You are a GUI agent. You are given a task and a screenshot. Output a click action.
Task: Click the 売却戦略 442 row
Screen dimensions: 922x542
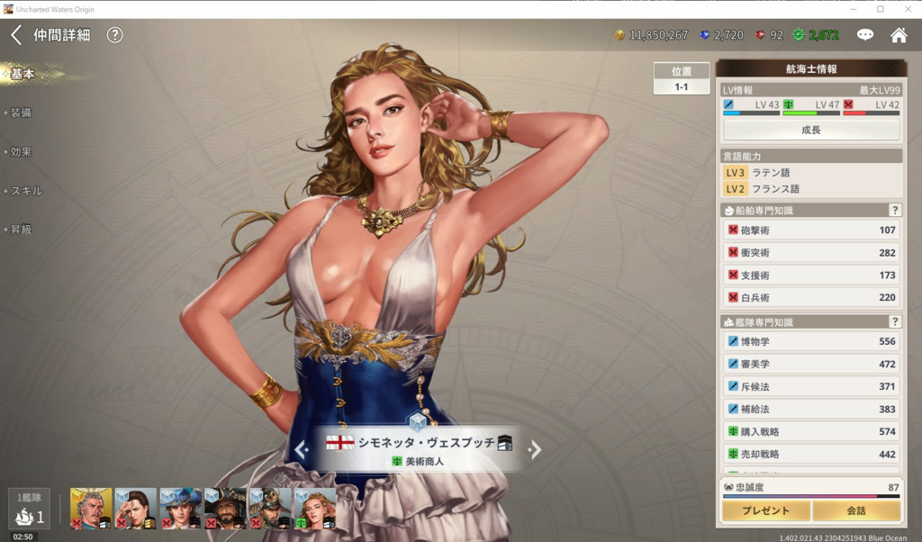click(x=811, y=454)
